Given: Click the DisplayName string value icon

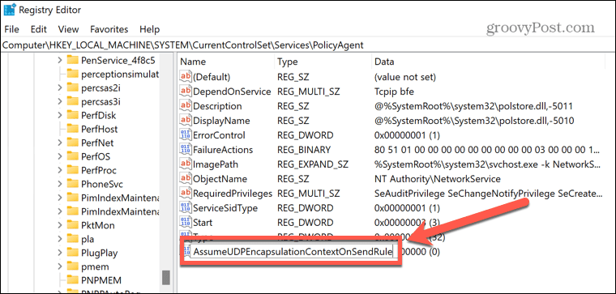Looking at the screenshot, I should 185,121.
